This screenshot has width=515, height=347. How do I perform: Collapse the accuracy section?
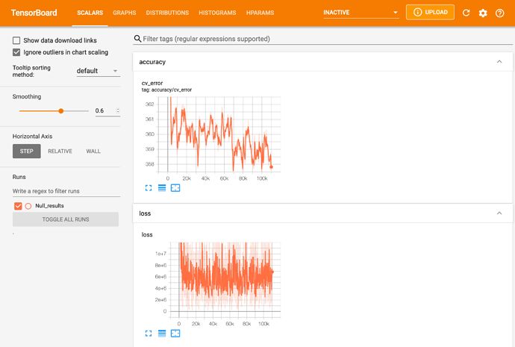(499, 62)
